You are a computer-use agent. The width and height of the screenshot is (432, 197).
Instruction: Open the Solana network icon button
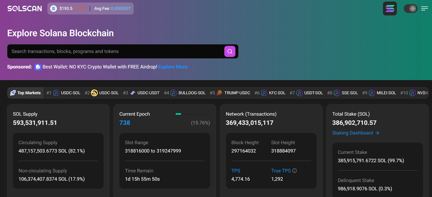390,9
